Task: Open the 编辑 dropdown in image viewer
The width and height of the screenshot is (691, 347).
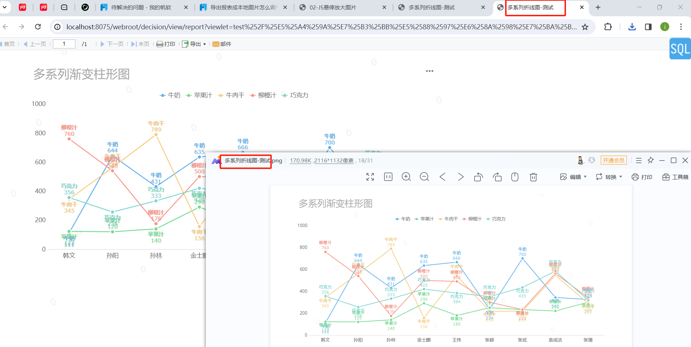Action: 573,177
